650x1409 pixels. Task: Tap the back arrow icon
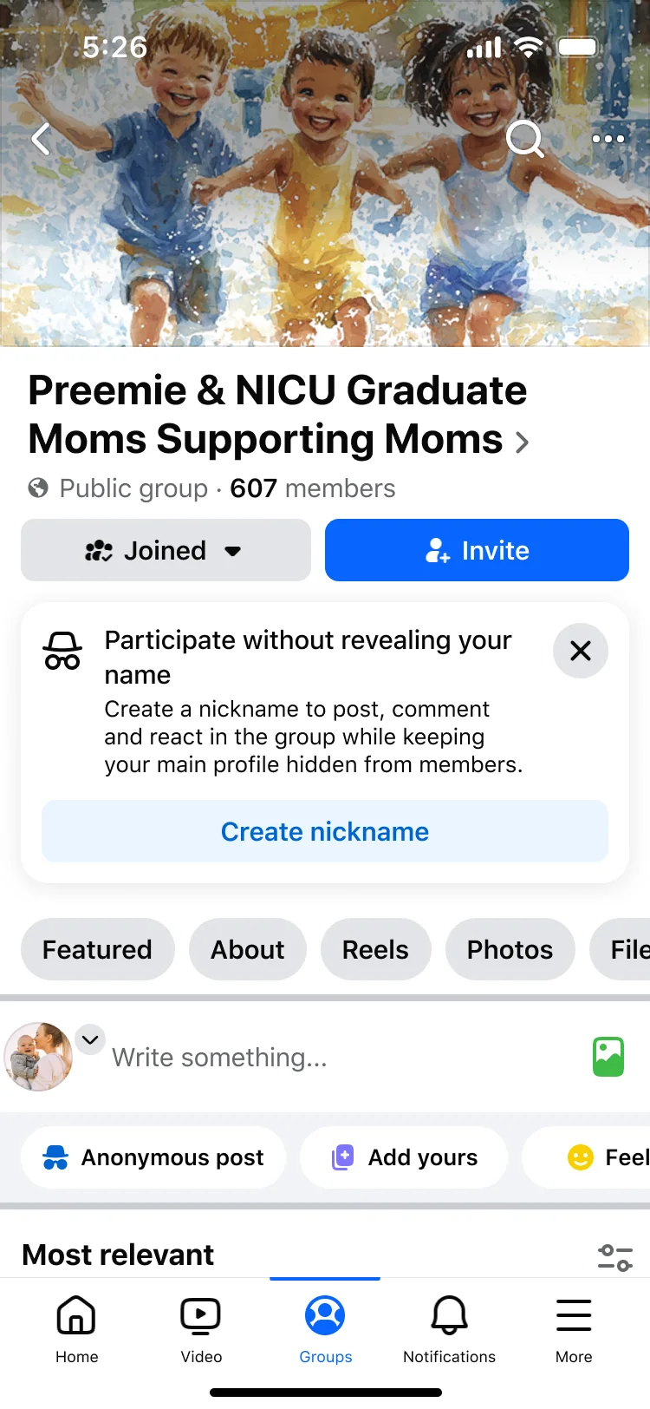pyautogui.click(x=41, y=139)
